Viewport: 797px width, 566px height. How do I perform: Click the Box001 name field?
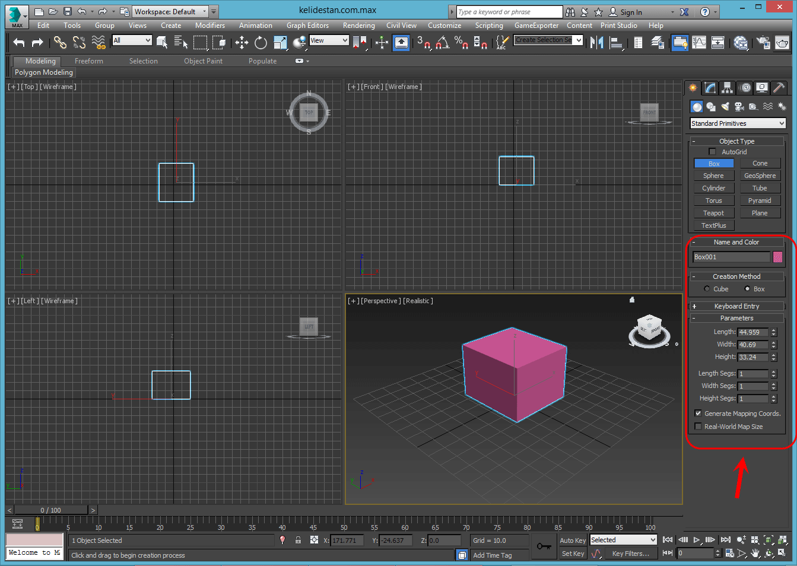pos(731,257)
